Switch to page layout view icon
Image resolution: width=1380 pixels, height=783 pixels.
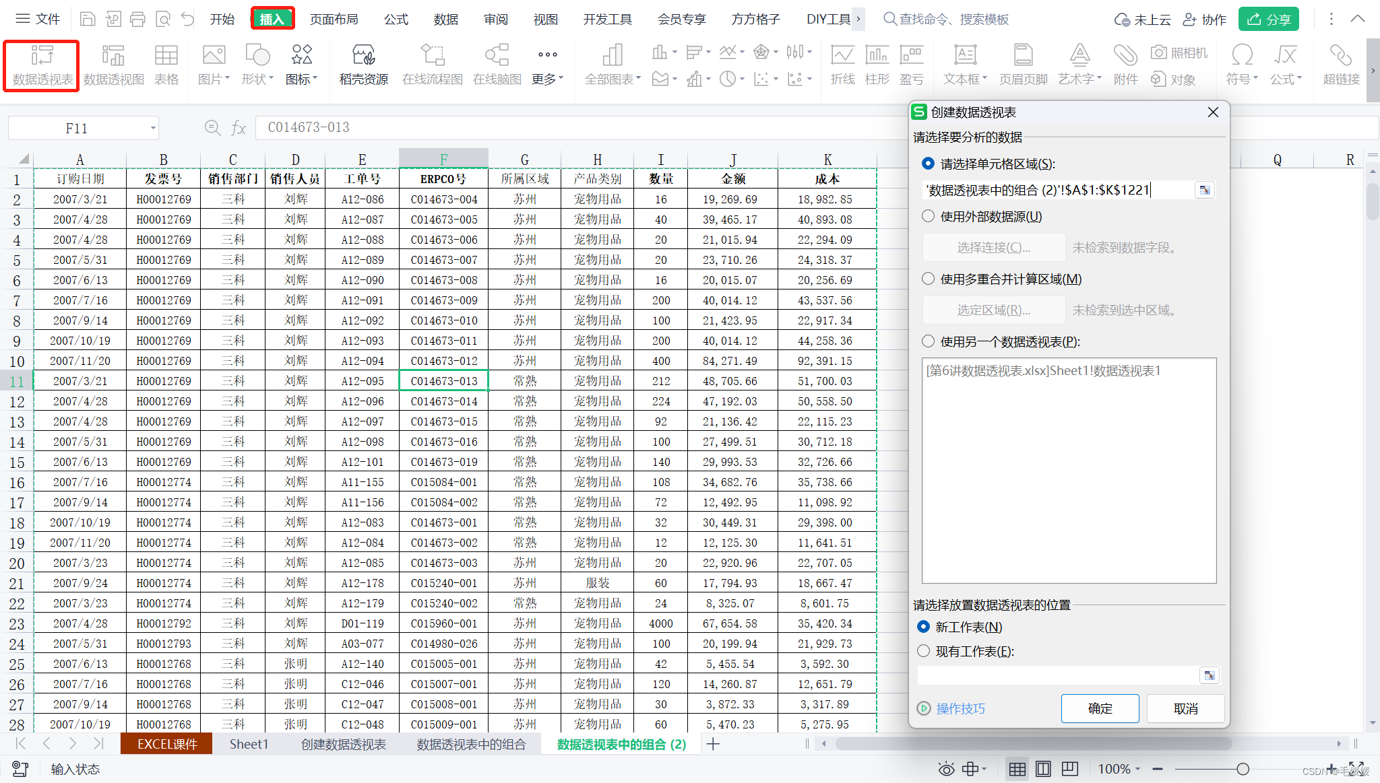(1043, 769)
